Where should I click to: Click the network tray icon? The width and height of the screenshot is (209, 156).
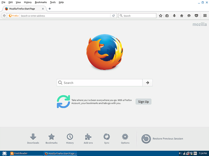click(188, 154)
